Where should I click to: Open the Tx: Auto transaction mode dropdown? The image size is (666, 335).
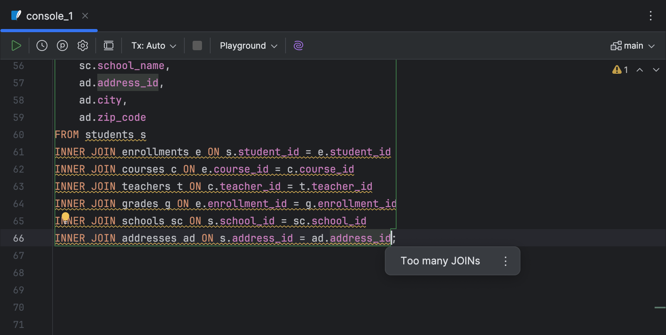[154, 46]
